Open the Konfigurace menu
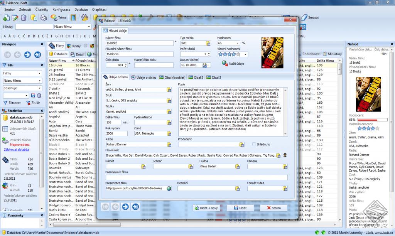 [61, 9]
